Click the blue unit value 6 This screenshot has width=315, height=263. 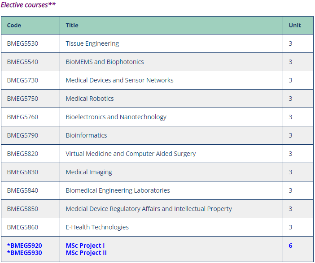[x=290, y=246]
